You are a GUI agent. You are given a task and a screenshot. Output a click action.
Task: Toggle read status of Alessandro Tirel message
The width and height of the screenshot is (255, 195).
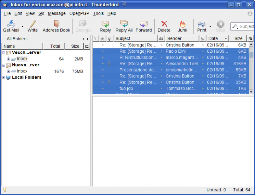point(162,63)
